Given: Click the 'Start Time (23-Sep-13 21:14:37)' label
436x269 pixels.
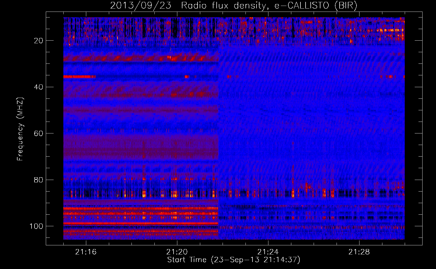Looking at the screenshot, I should (234, 260).
